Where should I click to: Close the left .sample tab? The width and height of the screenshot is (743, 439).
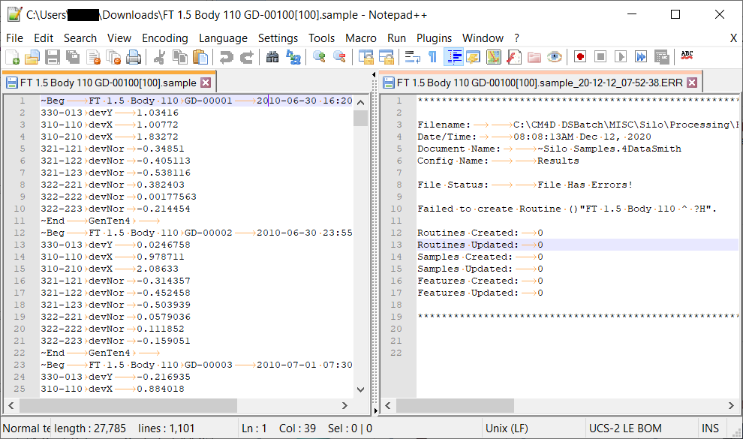(x=206, y=83)
